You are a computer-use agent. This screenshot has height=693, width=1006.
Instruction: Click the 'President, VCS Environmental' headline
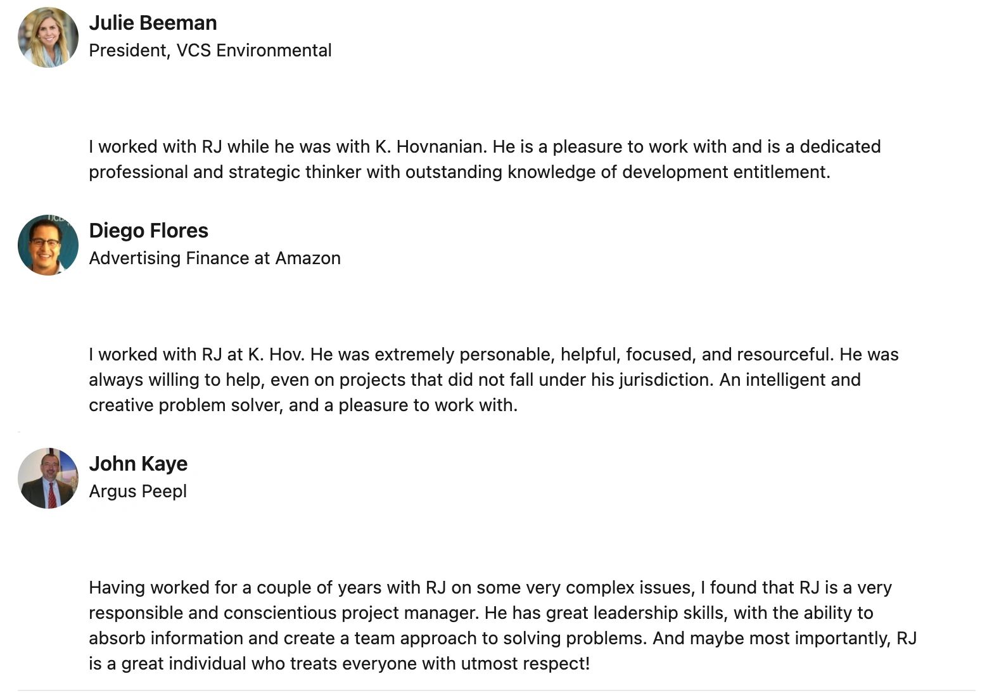coord(210,51)
